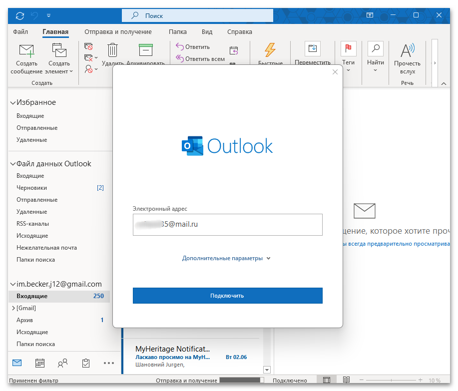Select Исходящие under Файл данных Outlook
The height and width of the screenshot is (391, 458).
pyautogui.click(x=32, y=236)
